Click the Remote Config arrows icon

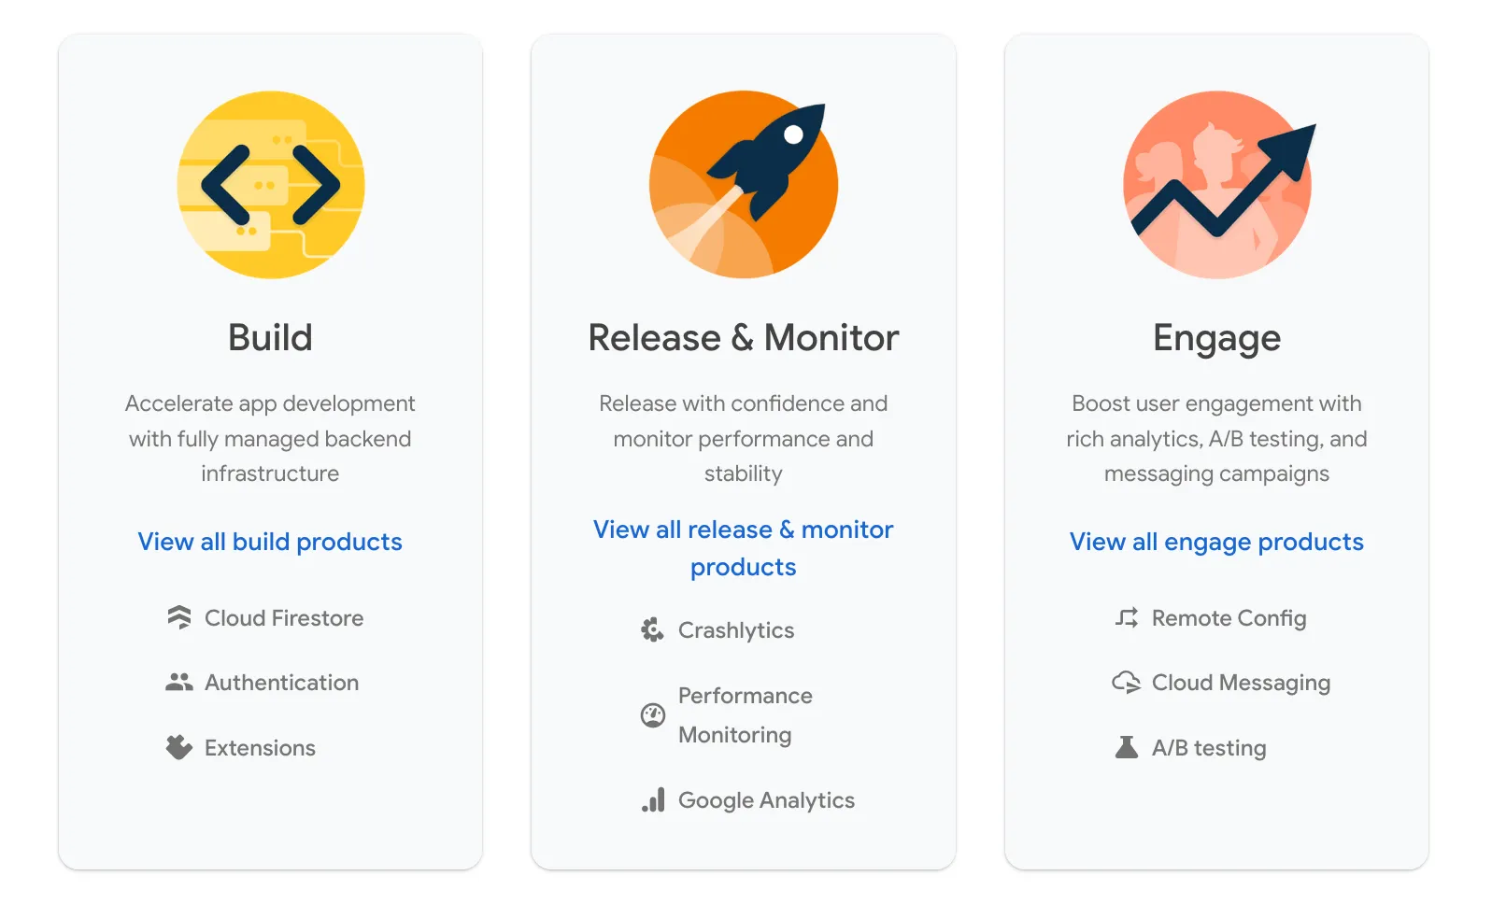coord(1127,618)
